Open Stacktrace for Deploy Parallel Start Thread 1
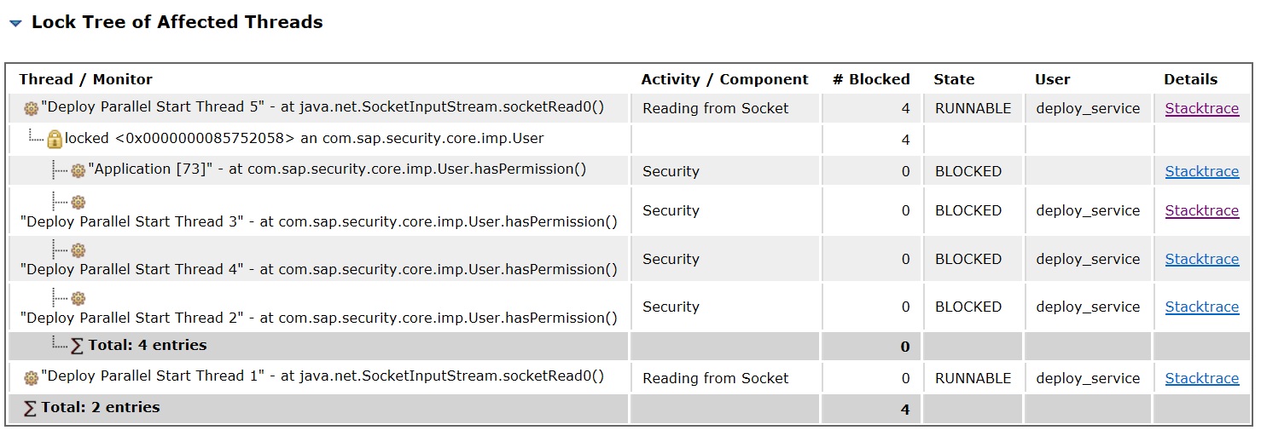 (1202, 378)
